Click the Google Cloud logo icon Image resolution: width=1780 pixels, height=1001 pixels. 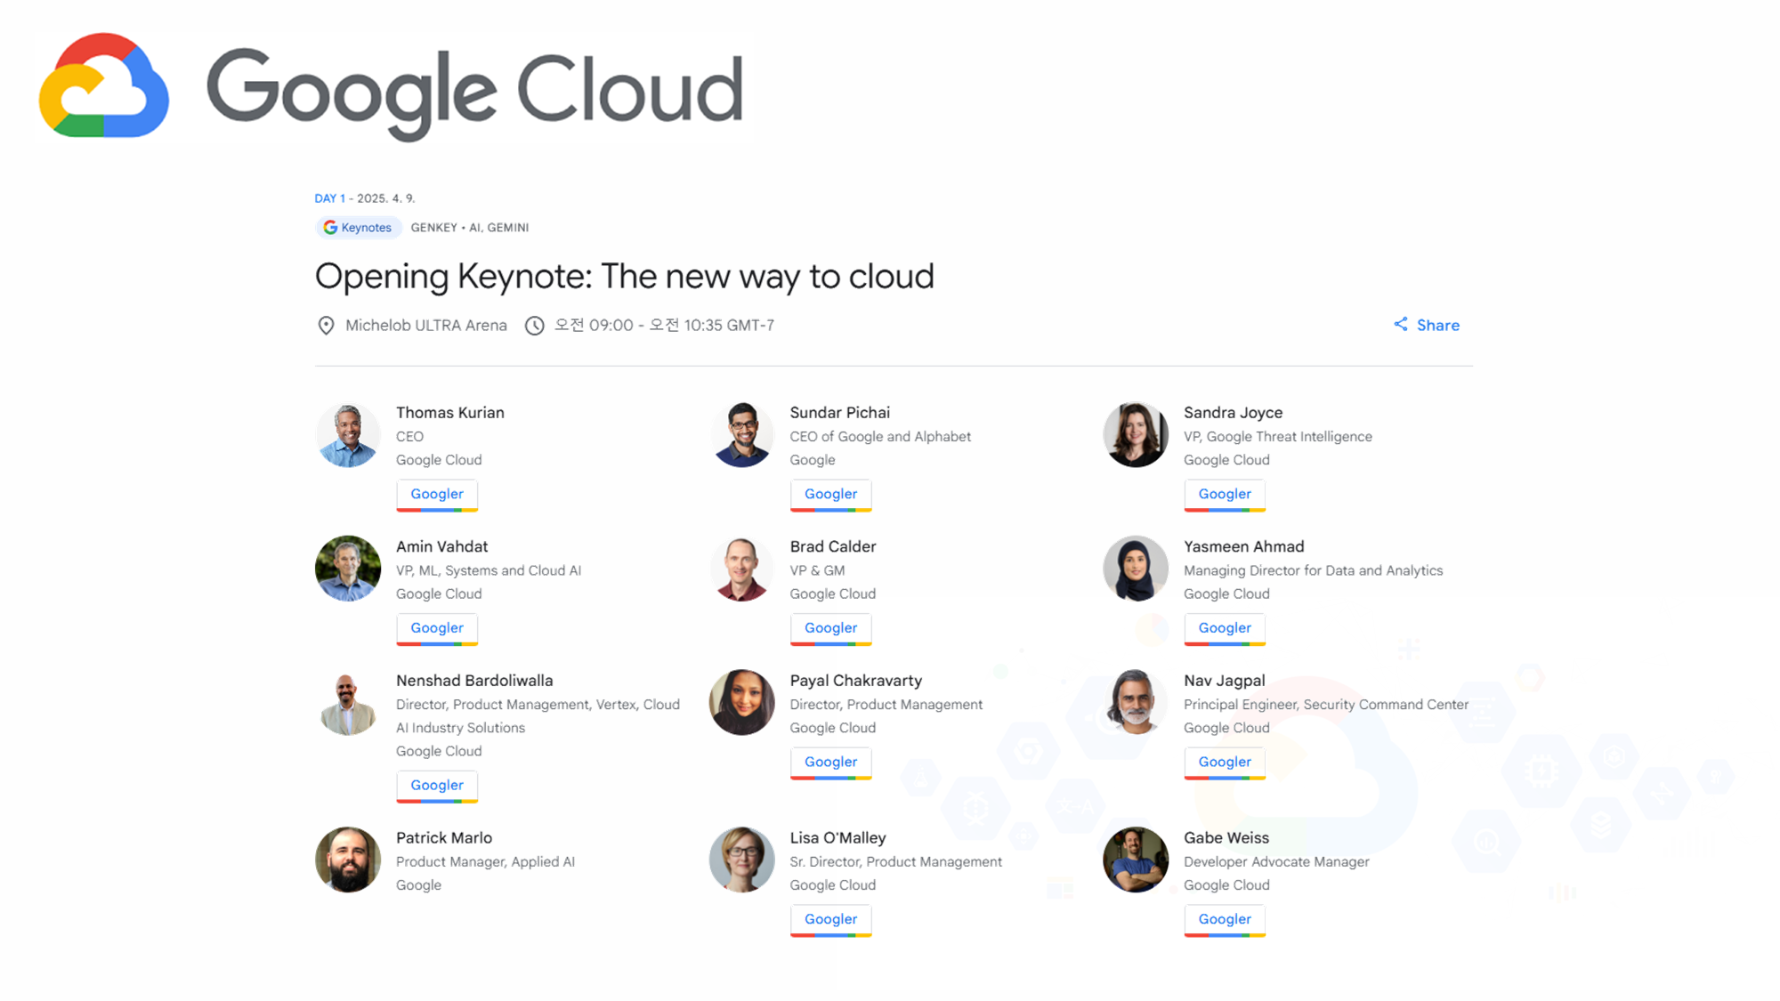(x=104, y=85)
